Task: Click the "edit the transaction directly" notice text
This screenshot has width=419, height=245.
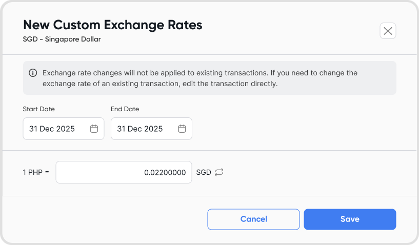Action: pyautogui.click(x=230, y=84)
